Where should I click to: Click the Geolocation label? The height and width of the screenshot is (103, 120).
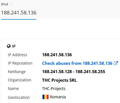point(19,97)
